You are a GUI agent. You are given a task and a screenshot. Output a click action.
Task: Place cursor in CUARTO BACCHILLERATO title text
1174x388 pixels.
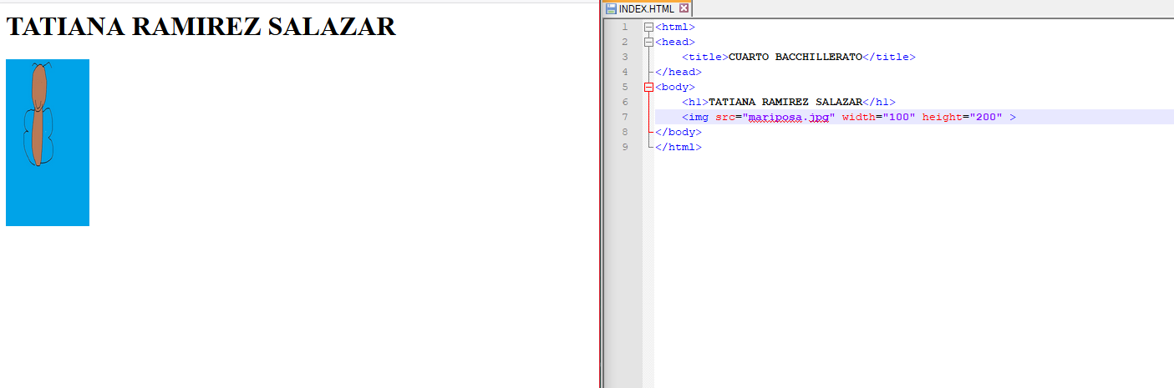coord(795,57)
